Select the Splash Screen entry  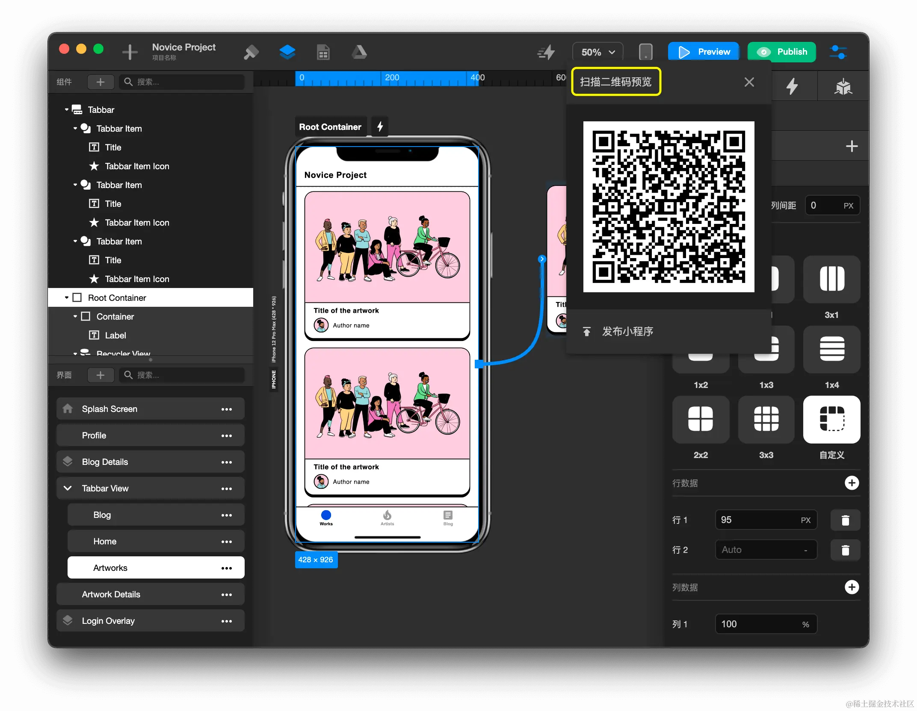pos(109,409)
